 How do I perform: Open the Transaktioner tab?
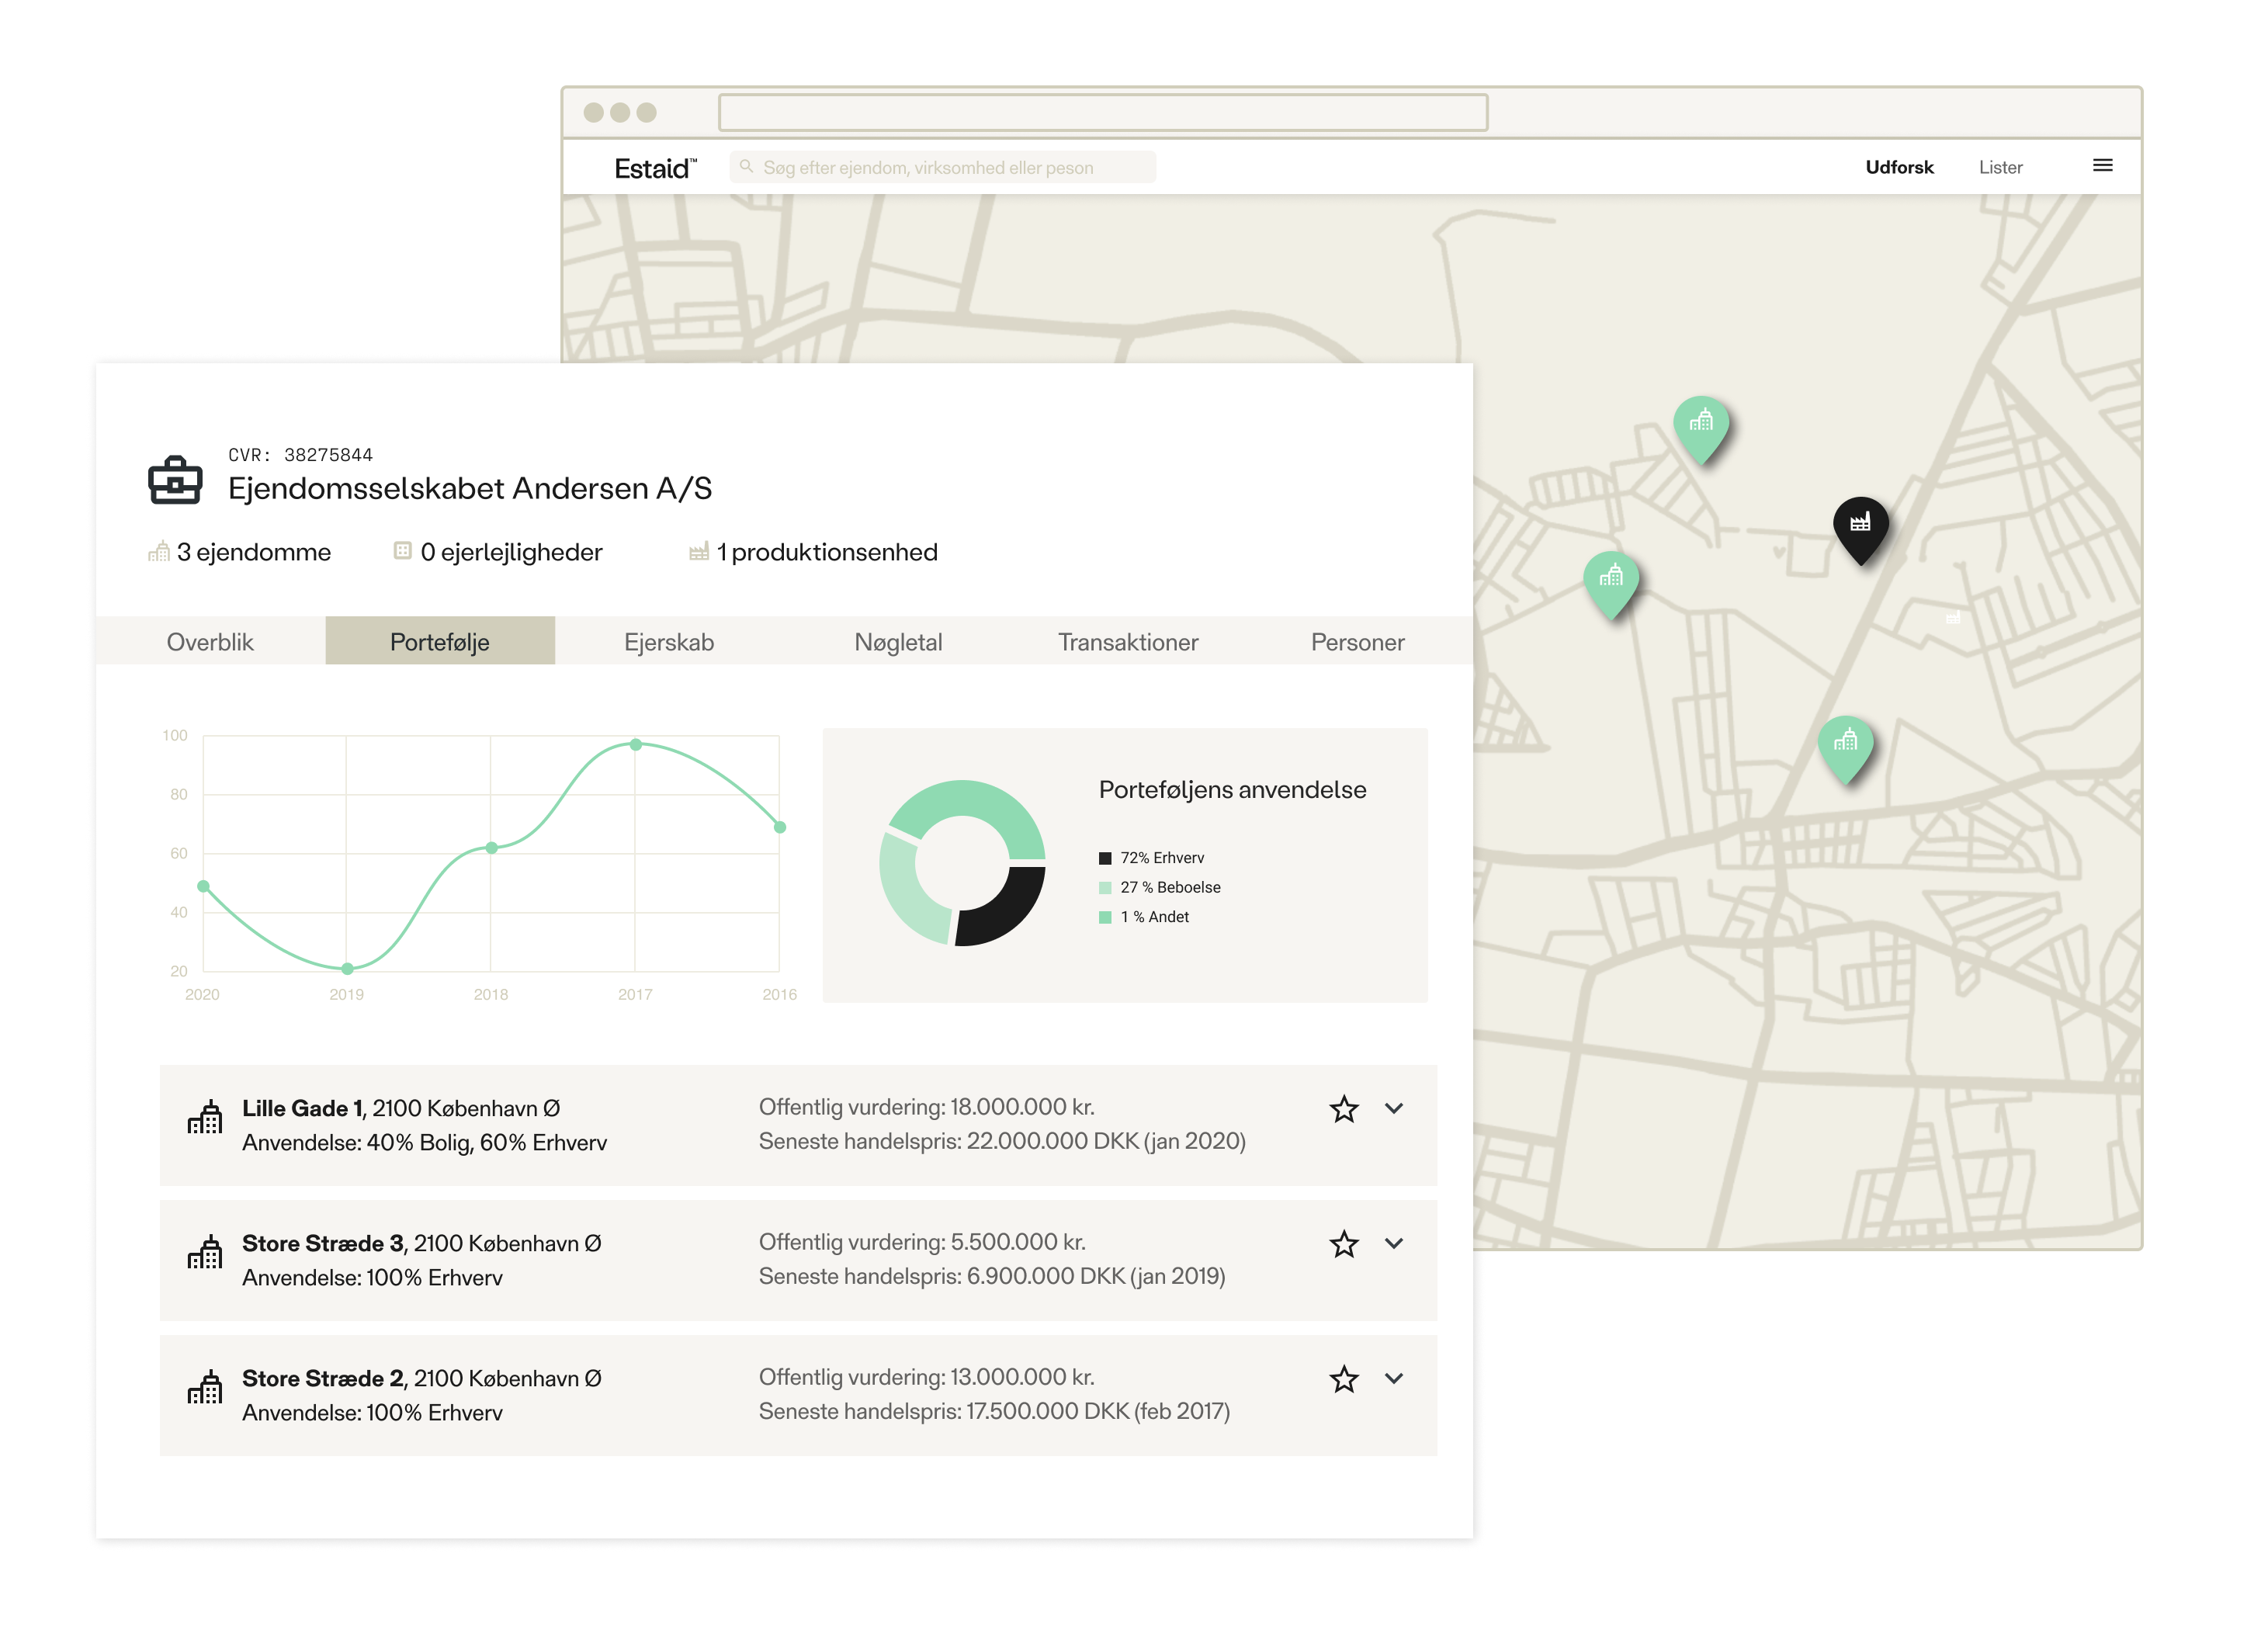click(x=1128, y=642)
